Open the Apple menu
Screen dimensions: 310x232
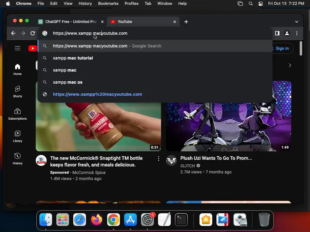click(x=8, y=4)
